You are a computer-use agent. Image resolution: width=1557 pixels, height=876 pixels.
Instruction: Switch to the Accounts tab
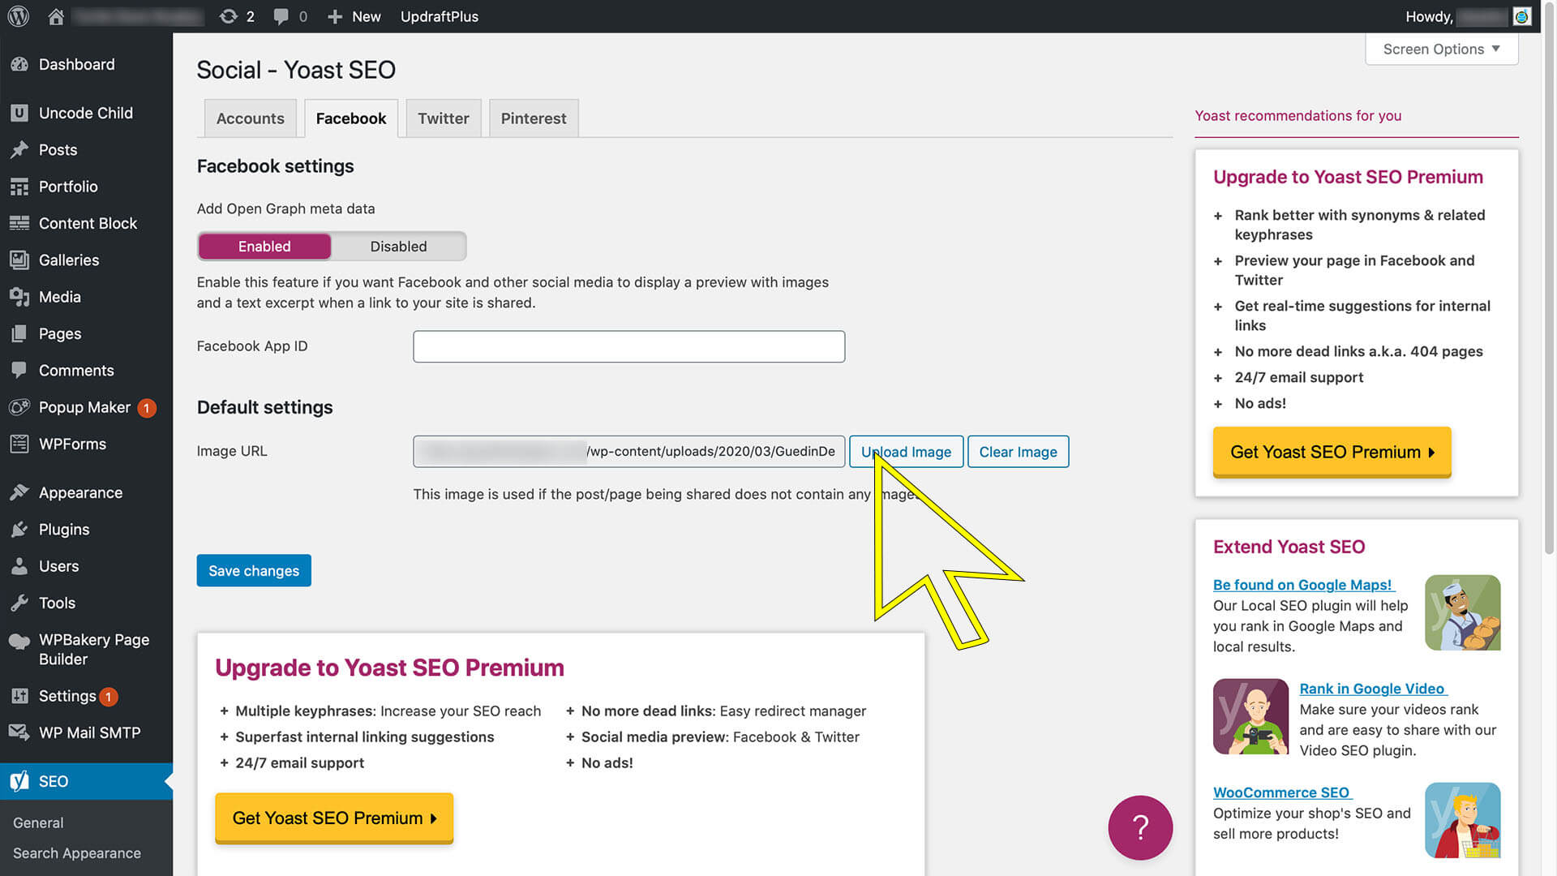point(251,118)
